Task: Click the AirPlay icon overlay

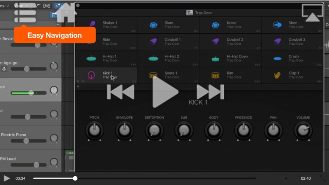Action: tap(312, 13)
